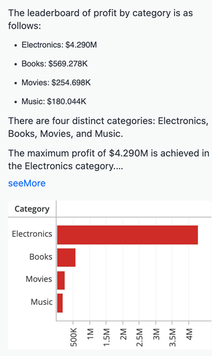Click the 4M axis tick label

[x=189, y=334]
